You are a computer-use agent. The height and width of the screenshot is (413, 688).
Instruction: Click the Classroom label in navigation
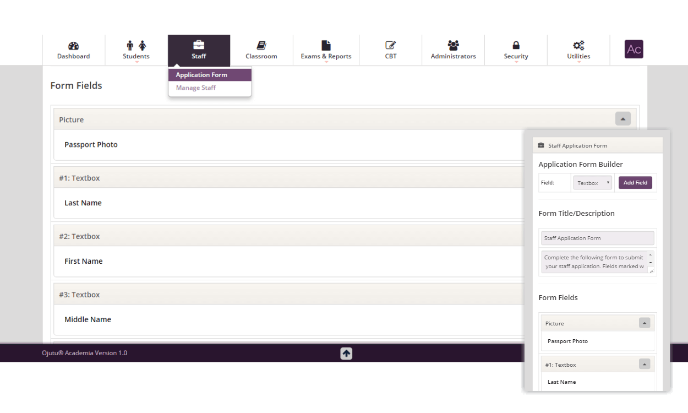point(261,56)
